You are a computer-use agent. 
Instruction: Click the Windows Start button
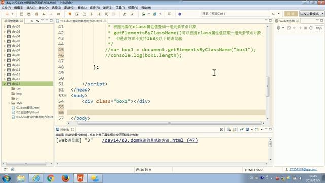coord(6,178)
